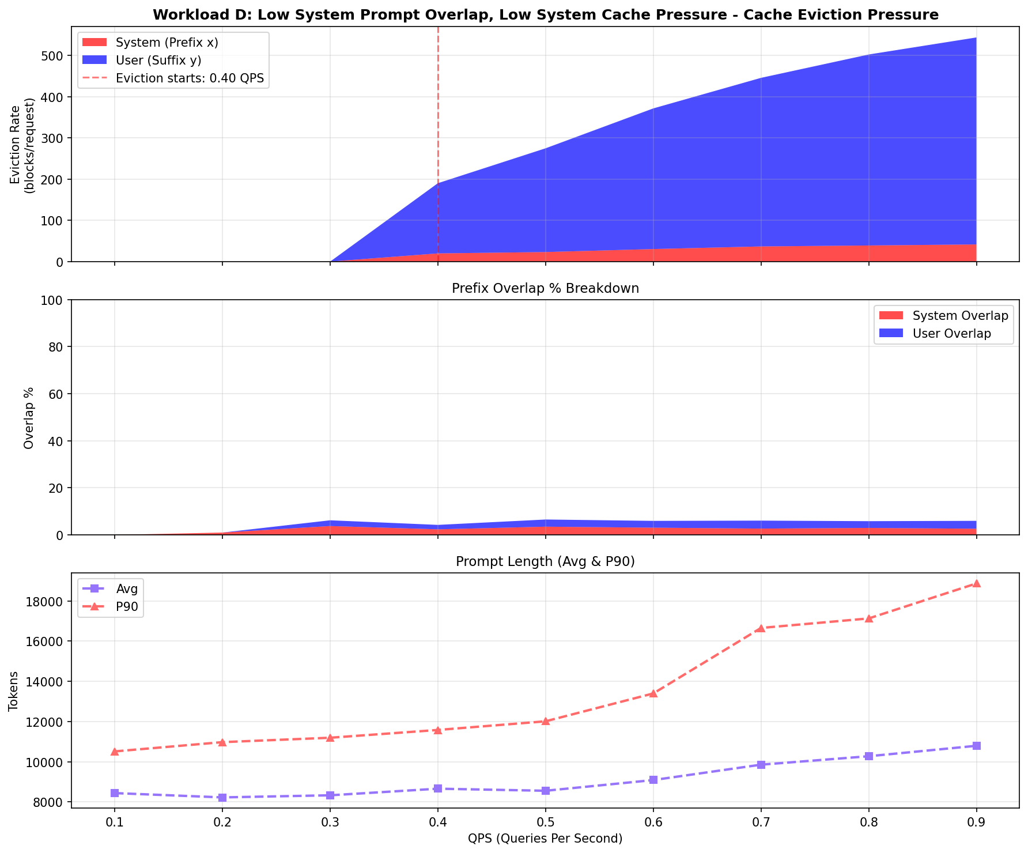Click the P90 triangle marker at 0.9 QPS
Image resolution: width=1028 pixels, height=853 pixels.
[x=976, y=583]
